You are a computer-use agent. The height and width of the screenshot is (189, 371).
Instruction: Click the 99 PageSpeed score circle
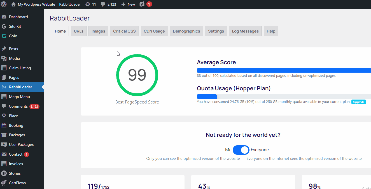(137, 75)
